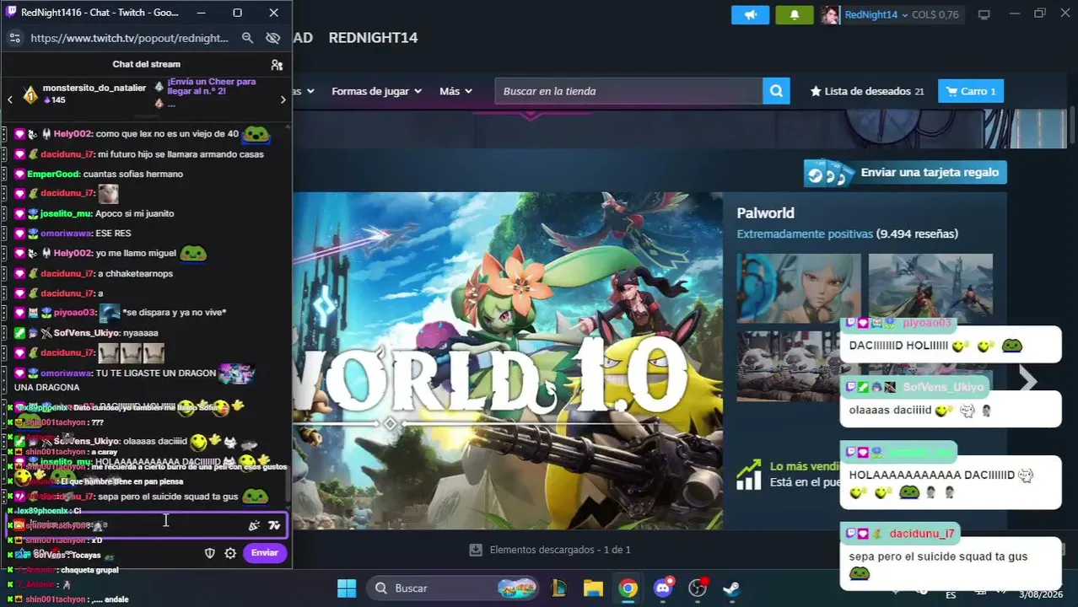
Task: Click omoriwawa username on ESE RES message
Action: pyautogui.click(x=66, y=234)
